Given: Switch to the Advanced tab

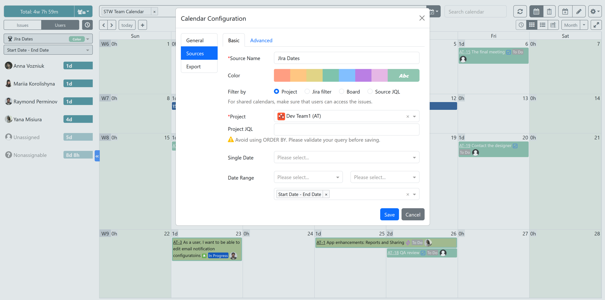Looking at the screenshot, I should point(261,40).
